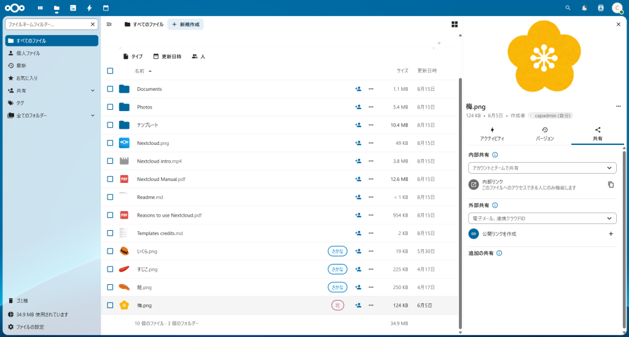
Task: Copy the internal link with clipboard icon
Action: [611, 184]
